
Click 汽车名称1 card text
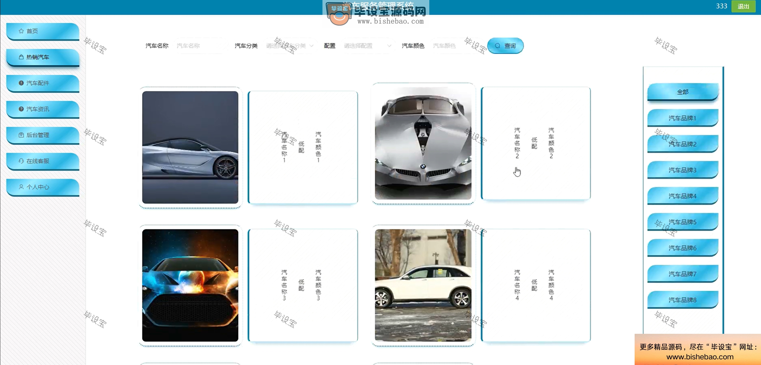click(284, 147)
